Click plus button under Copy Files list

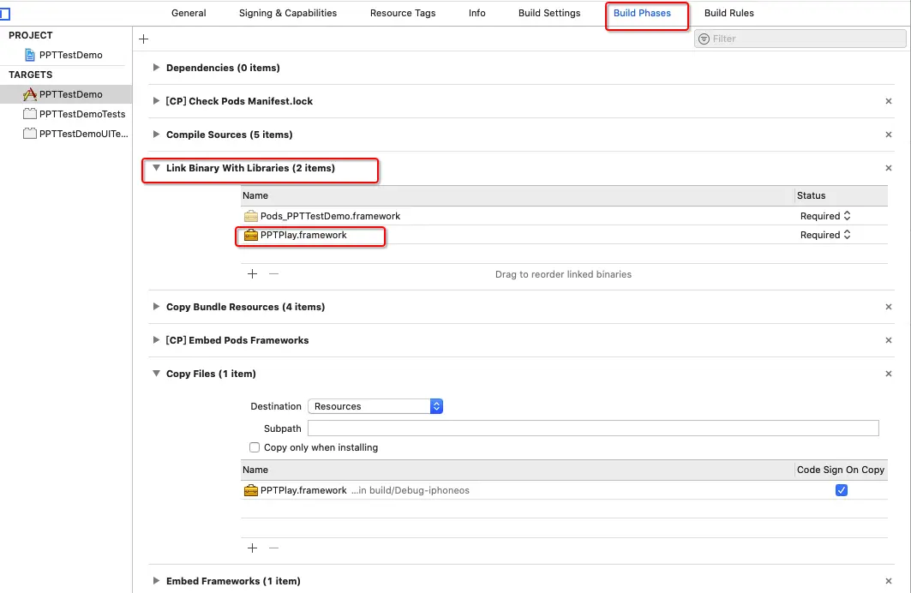pos(252,548)
